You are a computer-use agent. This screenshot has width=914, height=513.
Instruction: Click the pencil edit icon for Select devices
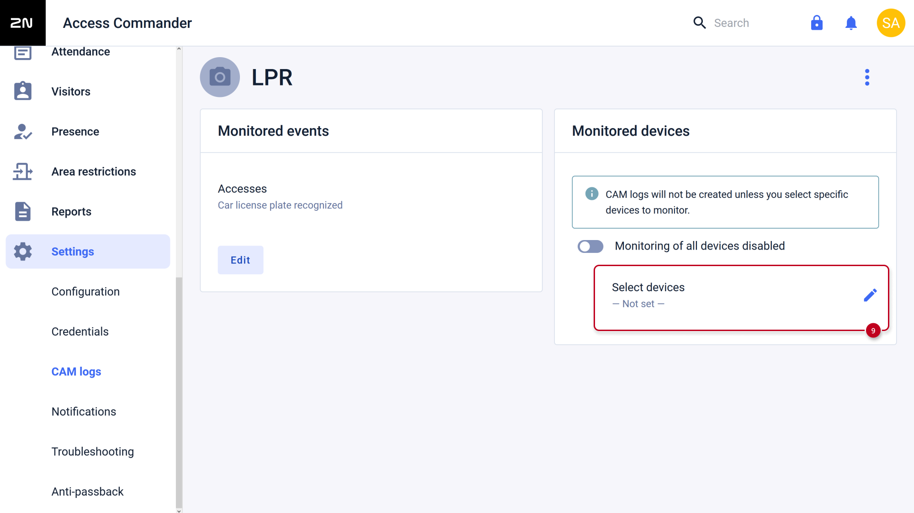pyautogui.click(x=870, y=295)
